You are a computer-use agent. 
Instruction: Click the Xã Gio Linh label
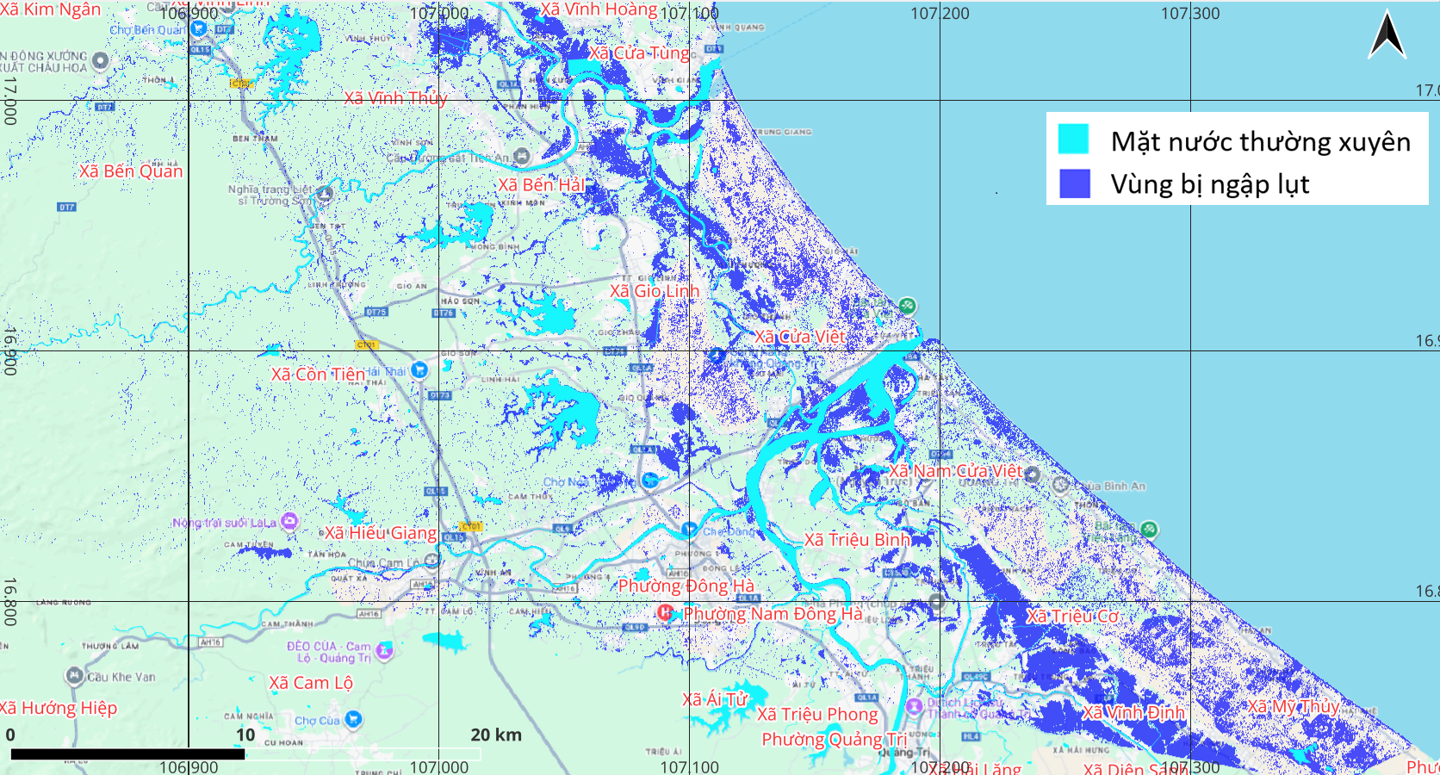pos(655,291)
